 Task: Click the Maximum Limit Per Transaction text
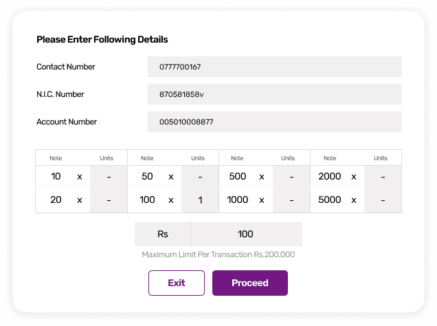[218, 254]
